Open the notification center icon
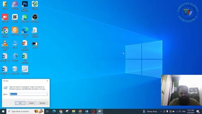This screenshot has width=202, height=114. coord(198,111)
